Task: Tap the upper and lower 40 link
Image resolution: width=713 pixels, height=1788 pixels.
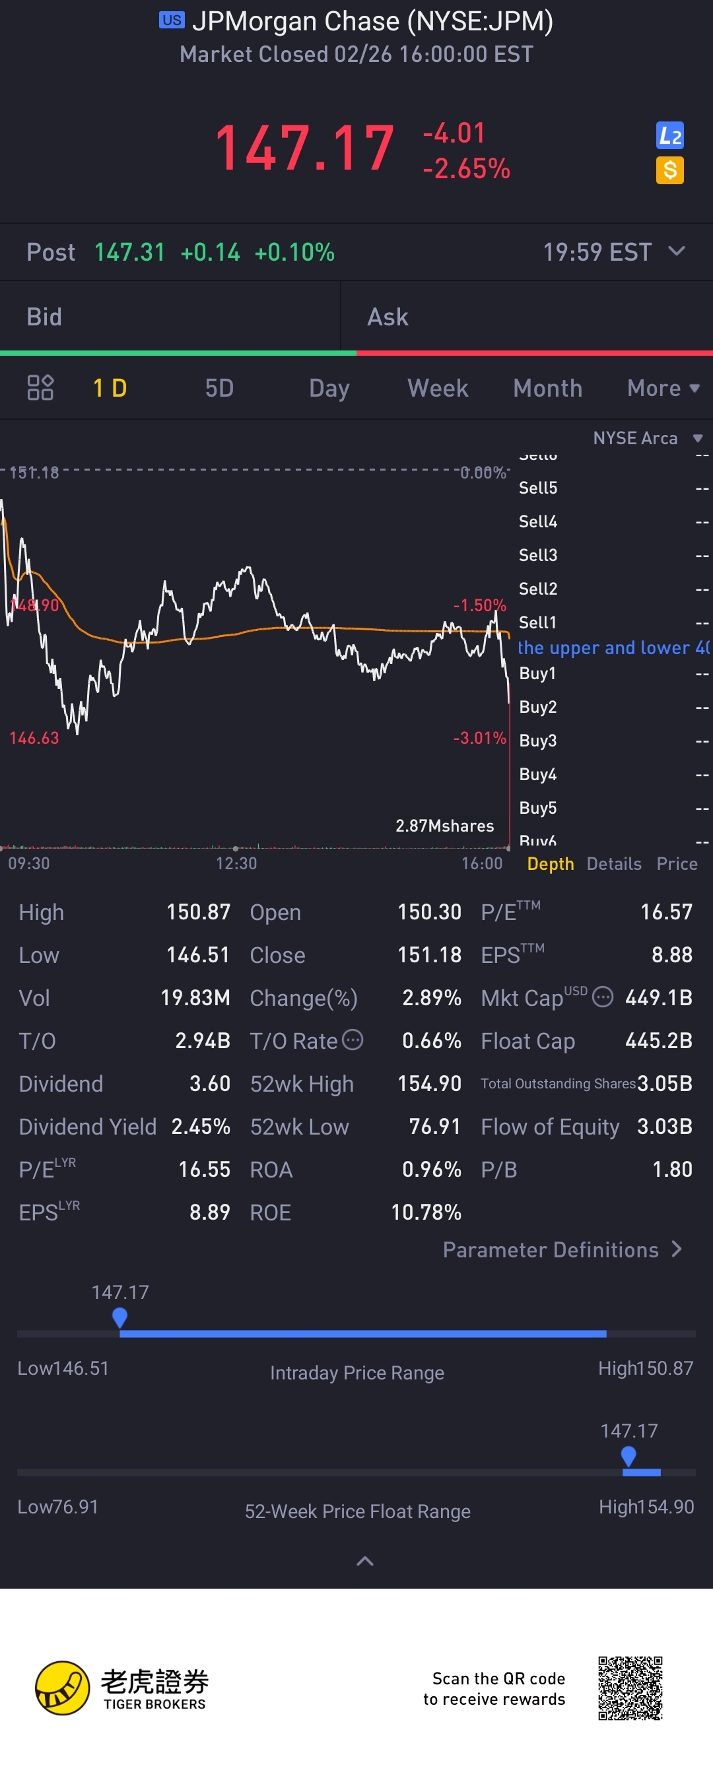Action: click(x=613, y=647)
